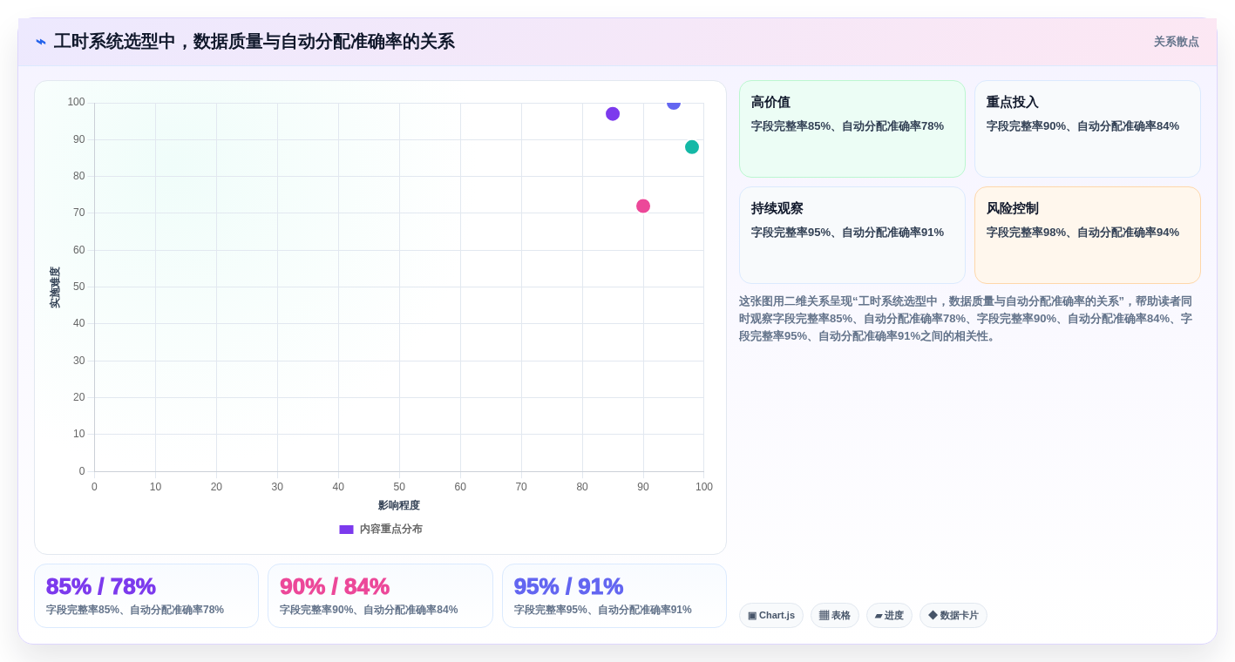Click 字段完整率98%、自动分配准确率94% text
This screenshot has height=662, width=1235.
pyautogui.click(x=1082, y=233)
